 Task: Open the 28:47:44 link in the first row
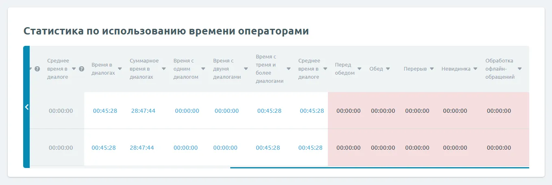tap(143, 111)
